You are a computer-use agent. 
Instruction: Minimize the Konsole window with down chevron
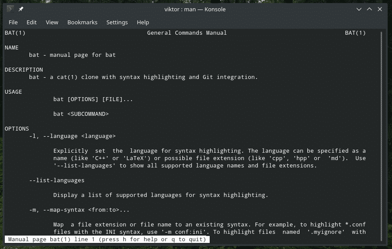click(359, 9)
